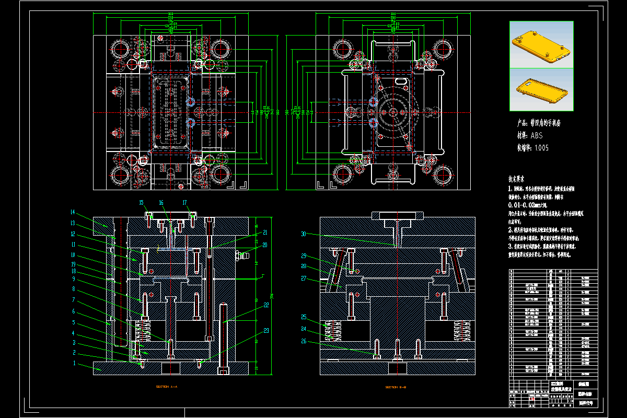Image resolution: width=627 pixels, height=418 pixels.
Task: Click part balloon number 24
Action: click(x=304, y=329)
